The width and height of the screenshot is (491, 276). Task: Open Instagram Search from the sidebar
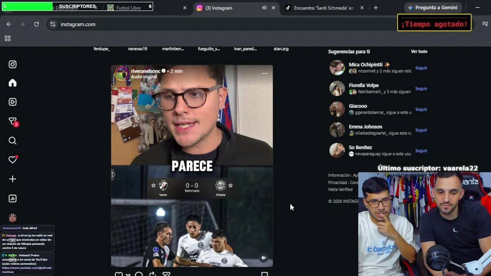[13, 141]
